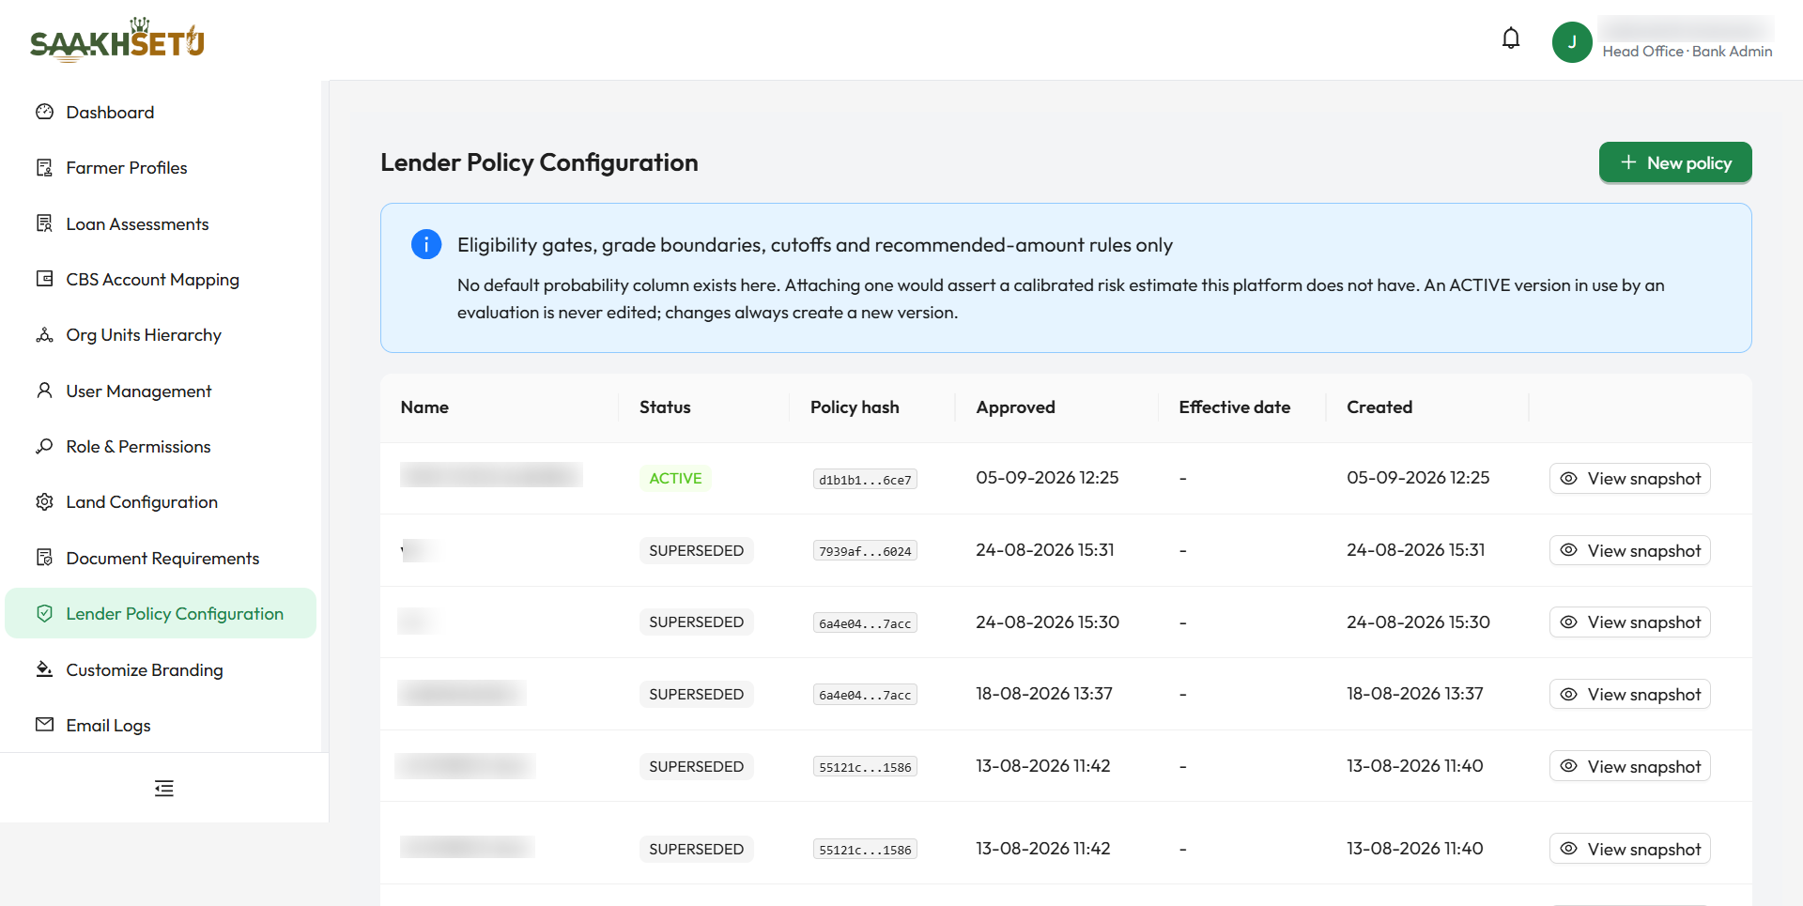This screenshot has height=906, width=1803.
Task: Click the Approved column header
Action: pos(1015,407)
